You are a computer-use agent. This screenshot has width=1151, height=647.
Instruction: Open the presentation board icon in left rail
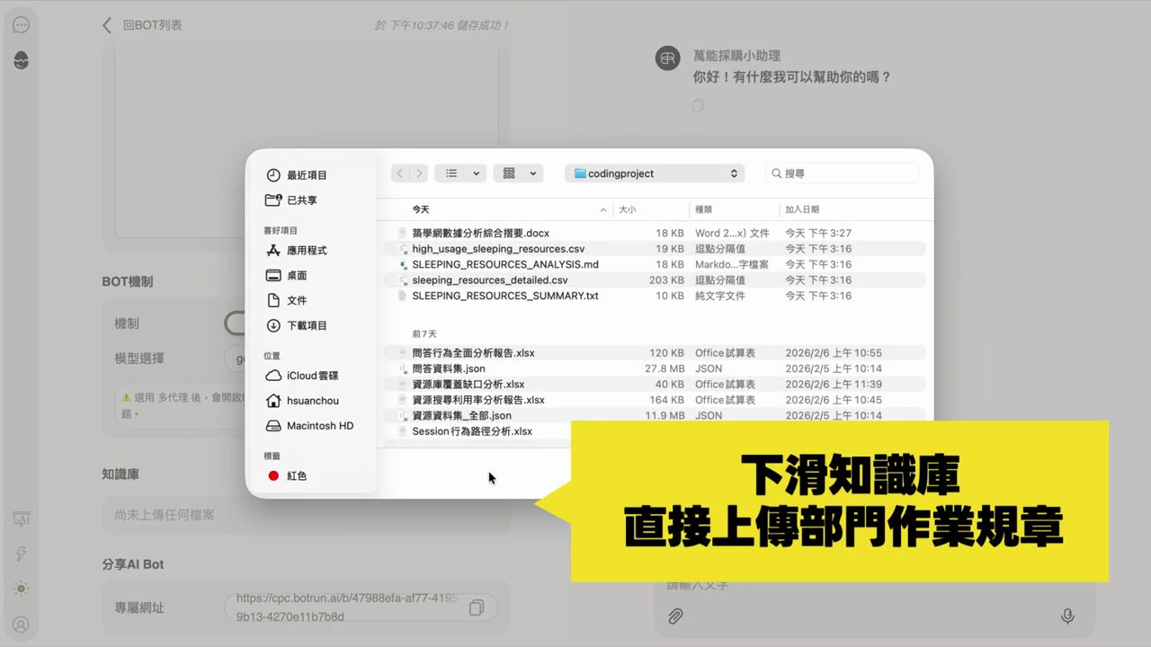(x=22, y=519)
